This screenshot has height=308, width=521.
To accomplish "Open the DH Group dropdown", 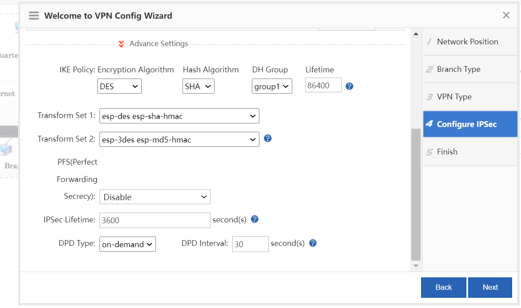I will (272, 87).
